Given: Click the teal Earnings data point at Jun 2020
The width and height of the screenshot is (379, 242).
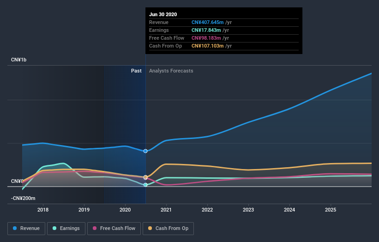Looking at the screenshot, I should [x=145, y=185].
